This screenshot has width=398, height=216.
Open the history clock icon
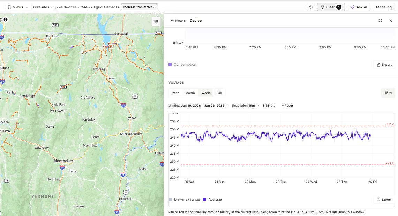(x=311, y=7)
